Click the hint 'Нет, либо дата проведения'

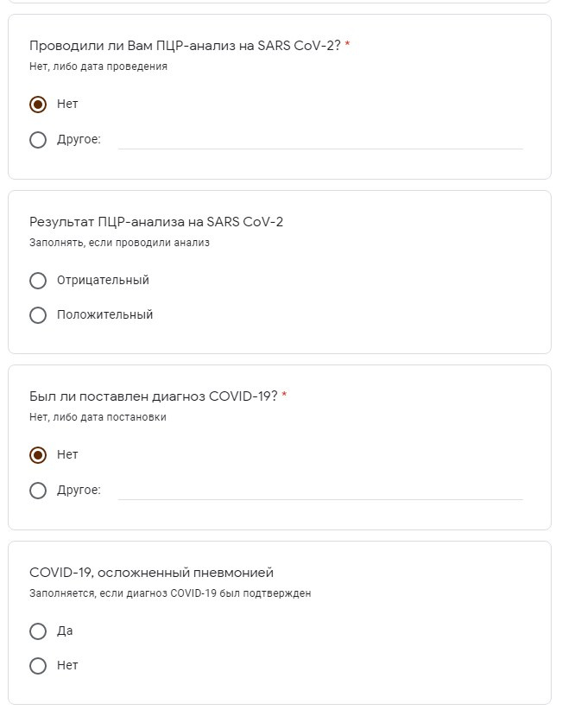click(x=98, y=67)
